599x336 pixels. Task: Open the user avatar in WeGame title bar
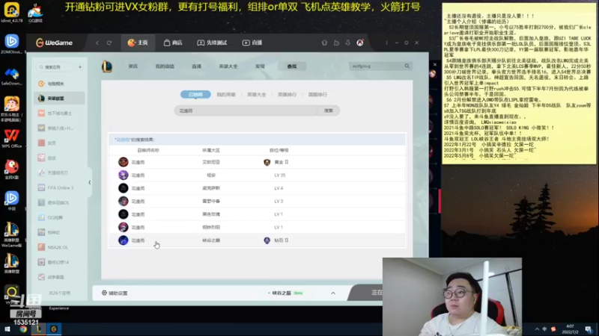(360, 43)
